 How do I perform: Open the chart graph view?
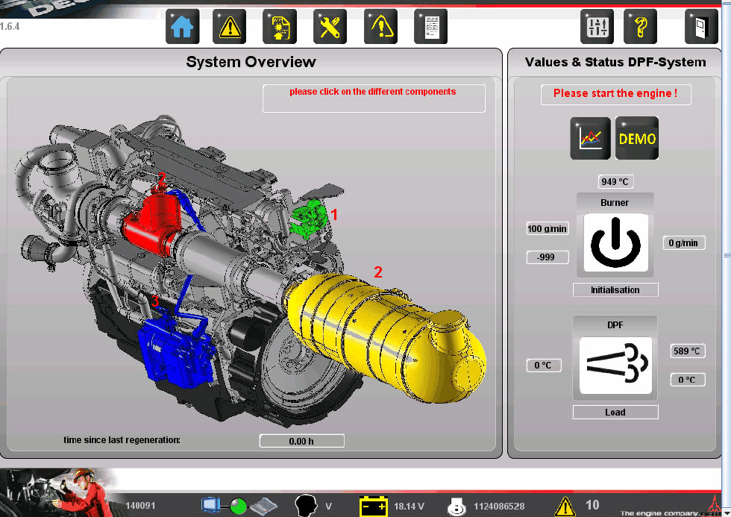pyautogui.click(x=590, y=138)
